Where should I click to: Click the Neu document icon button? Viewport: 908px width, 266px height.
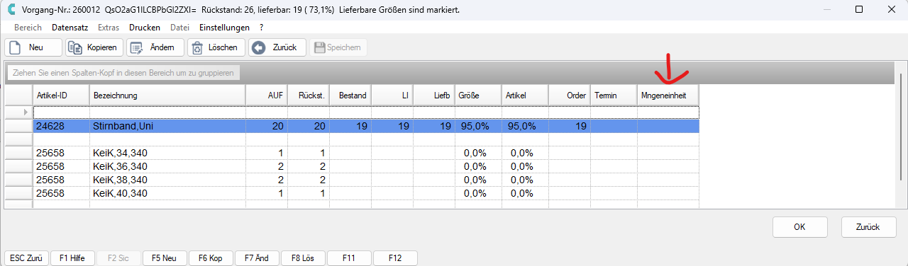click(x=33, y=47)
